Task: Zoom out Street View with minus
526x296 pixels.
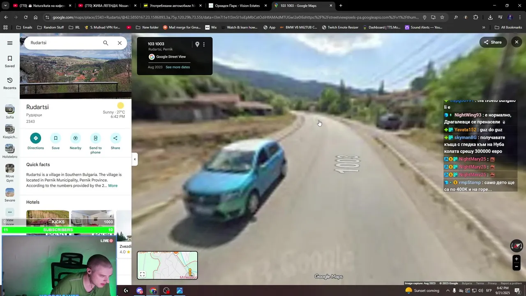Action: [517, 266]
